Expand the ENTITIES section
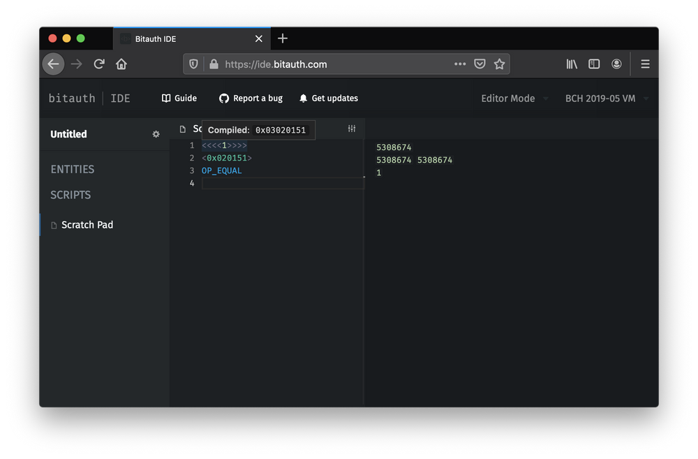 coord(72,169)
